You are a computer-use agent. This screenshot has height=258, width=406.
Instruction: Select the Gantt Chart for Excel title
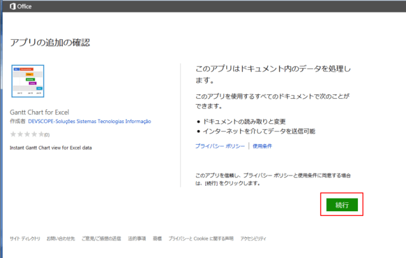point(39,112)
